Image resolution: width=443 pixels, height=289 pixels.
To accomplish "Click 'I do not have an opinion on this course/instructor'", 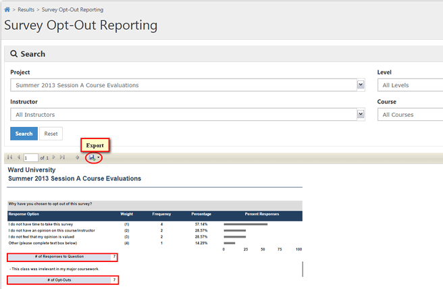I will click(52, 230).
